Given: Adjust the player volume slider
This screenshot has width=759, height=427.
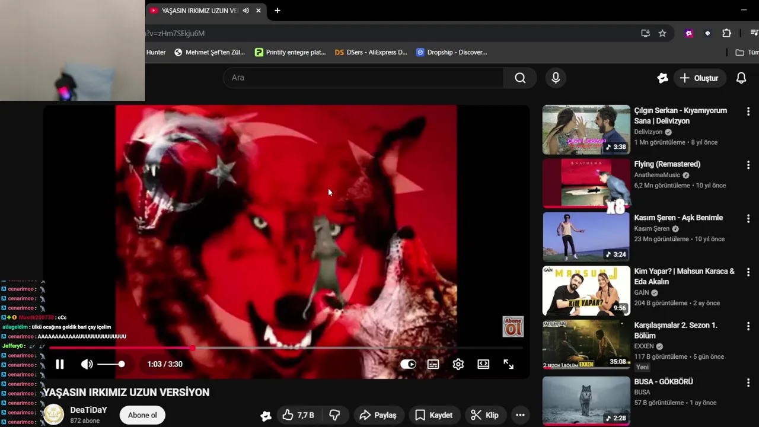Looking at the screenshot, I should point(111,364).
